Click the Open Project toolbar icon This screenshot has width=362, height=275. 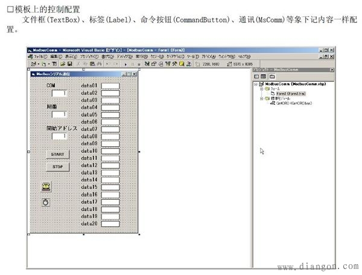pos(62,63)
